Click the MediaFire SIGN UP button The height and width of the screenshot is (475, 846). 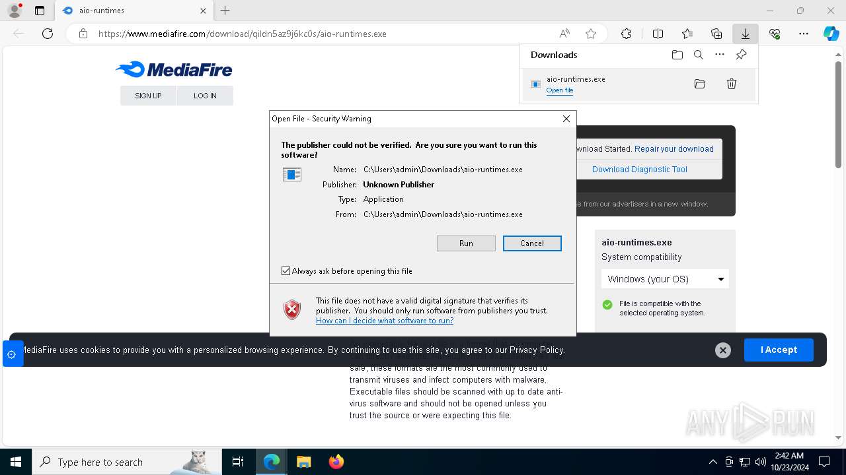coord(148,96)
